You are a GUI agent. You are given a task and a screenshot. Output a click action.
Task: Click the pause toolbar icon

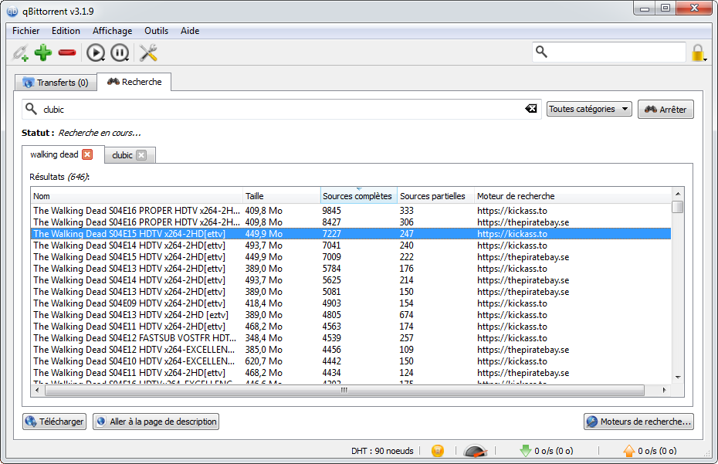[x=120, y=52]
